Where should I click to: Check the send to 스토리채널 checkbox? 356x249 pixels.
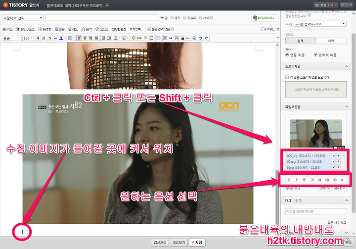point(287,77)
